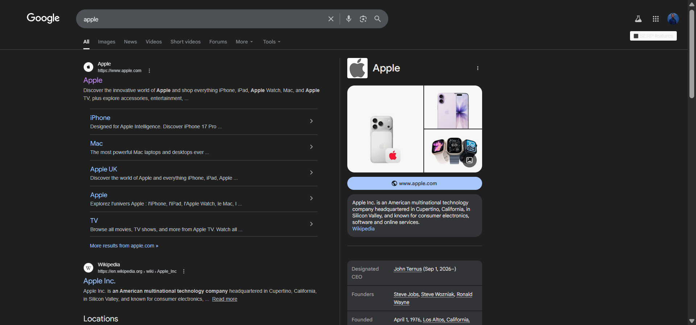
Task: Open options menu for apple.com result
Action: point(149,71)
